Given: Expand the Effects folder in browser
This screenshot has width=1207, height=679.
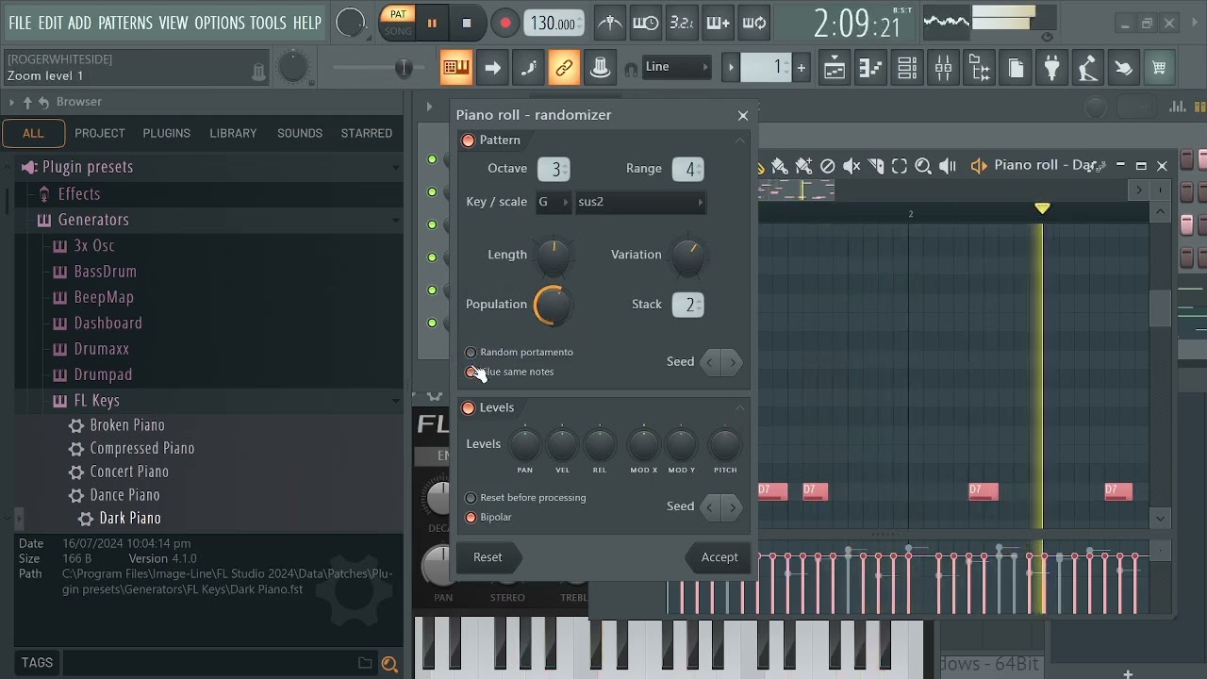Looking at the screenshot, I should coord(79,194).
